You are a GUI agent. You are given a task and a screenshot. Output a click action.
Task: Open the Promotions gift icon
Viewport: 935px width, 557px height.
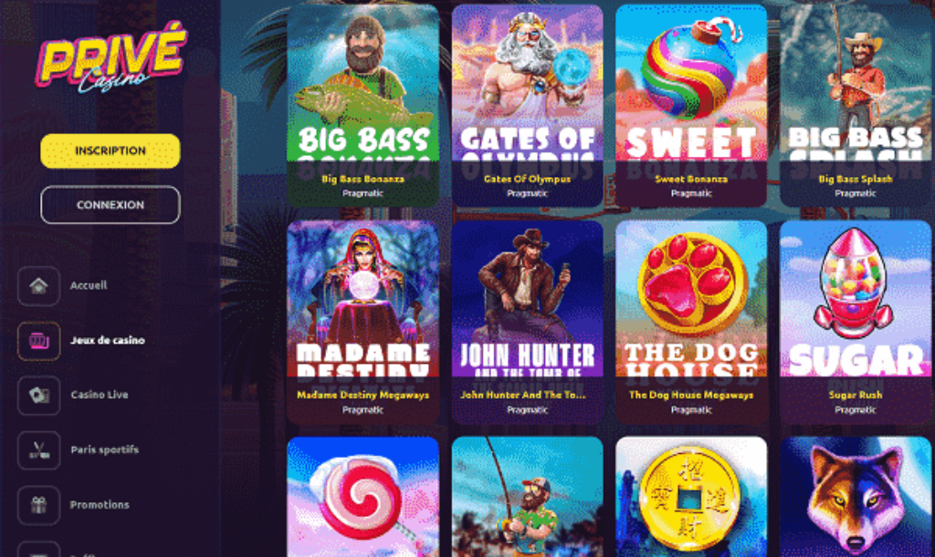coord(38,505)
